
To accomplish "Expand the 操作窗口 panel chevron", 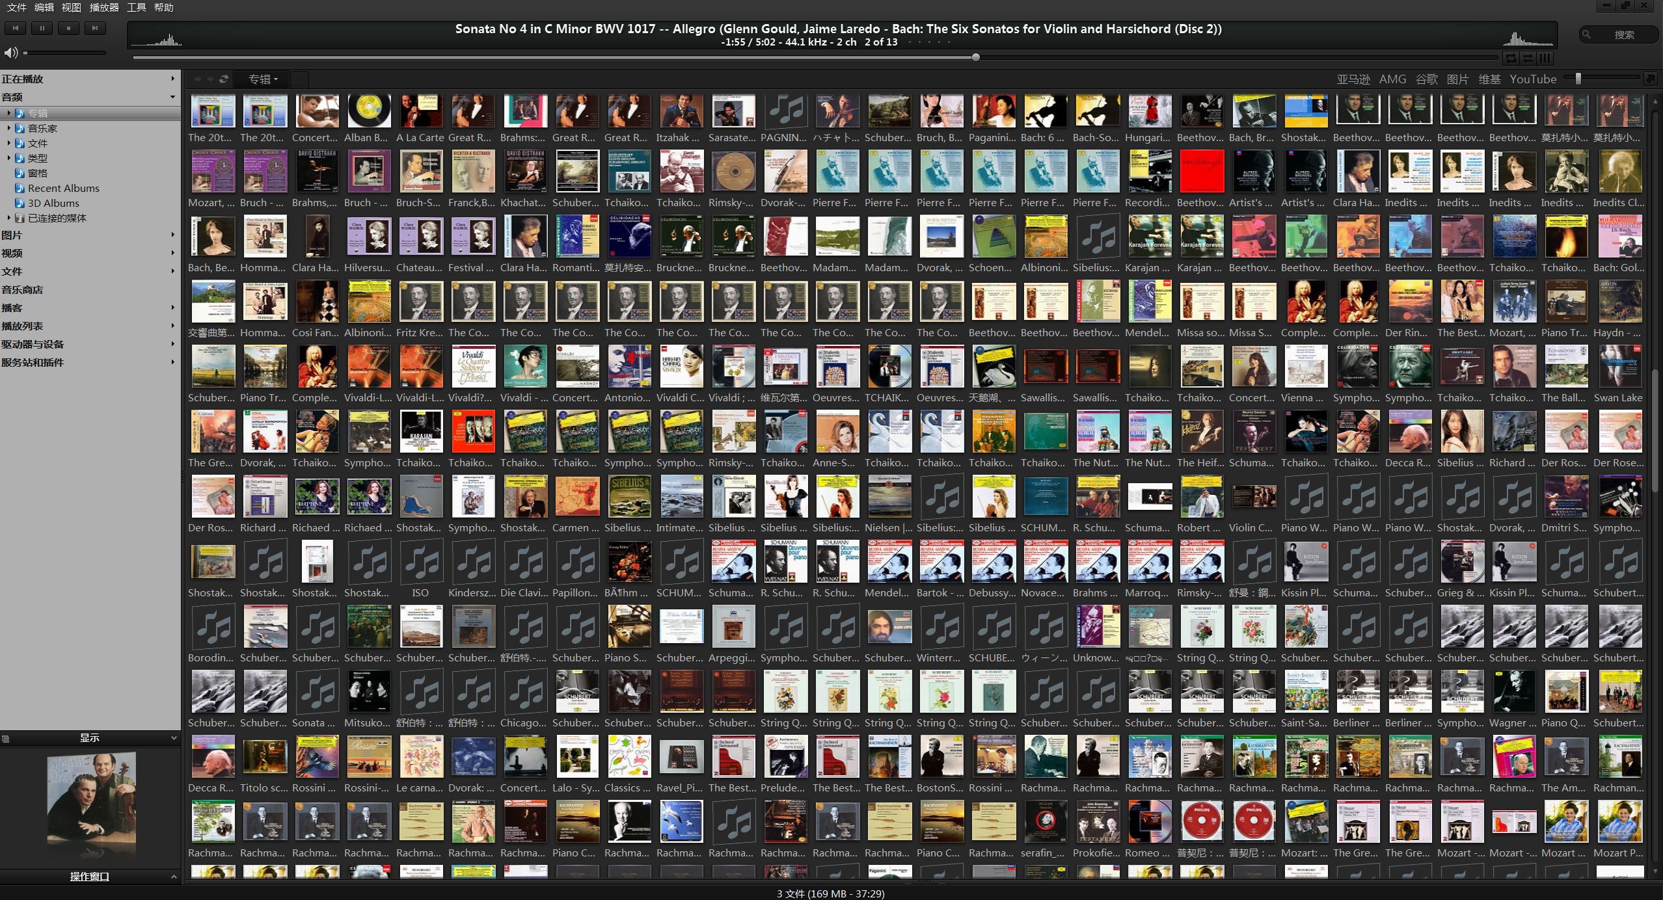I will coord(174,877).
